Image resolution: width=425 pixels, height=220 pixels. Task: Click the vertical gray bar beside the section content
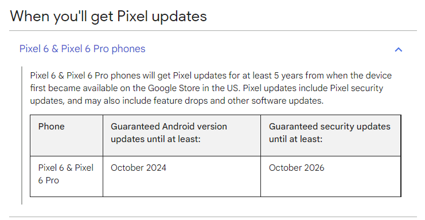point(22,135)
